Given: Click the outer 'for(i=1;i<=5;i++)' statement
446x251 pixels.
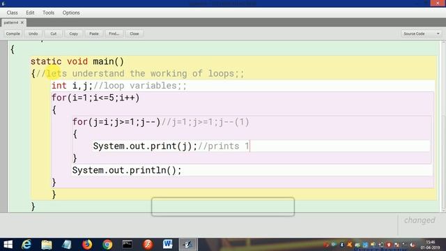Looking at the screenshot, I should click(x=95, y=98).
